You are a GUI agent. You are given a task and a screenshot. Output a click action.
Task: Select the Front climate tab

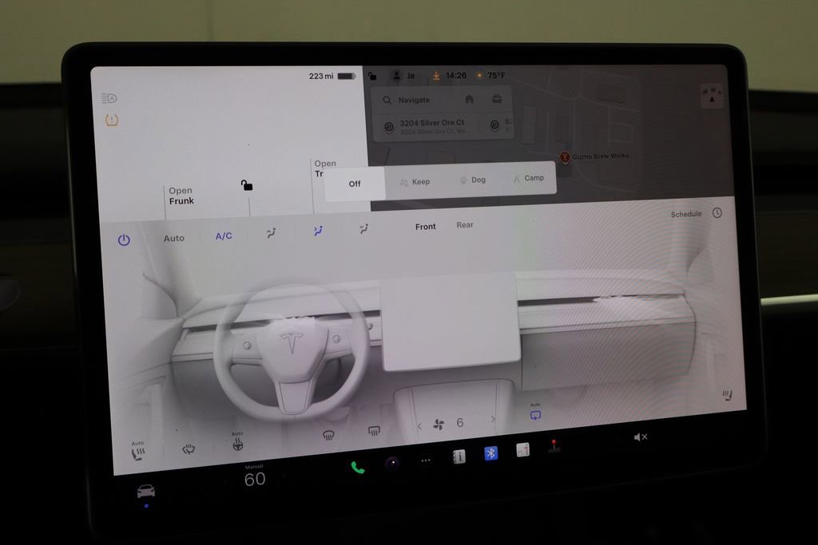(425, 227)
